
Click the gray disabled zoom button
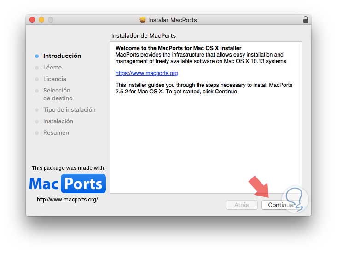pyautogui.click(x=51, y=20)
